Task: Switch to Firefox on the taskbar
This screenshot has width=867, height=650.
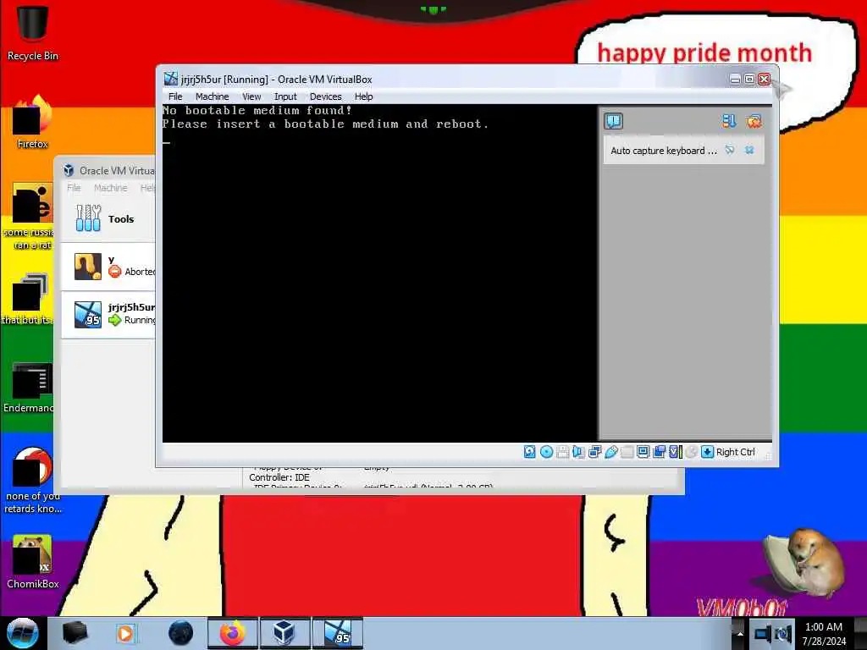Action: pyautogui.click(x=232, y=633)
